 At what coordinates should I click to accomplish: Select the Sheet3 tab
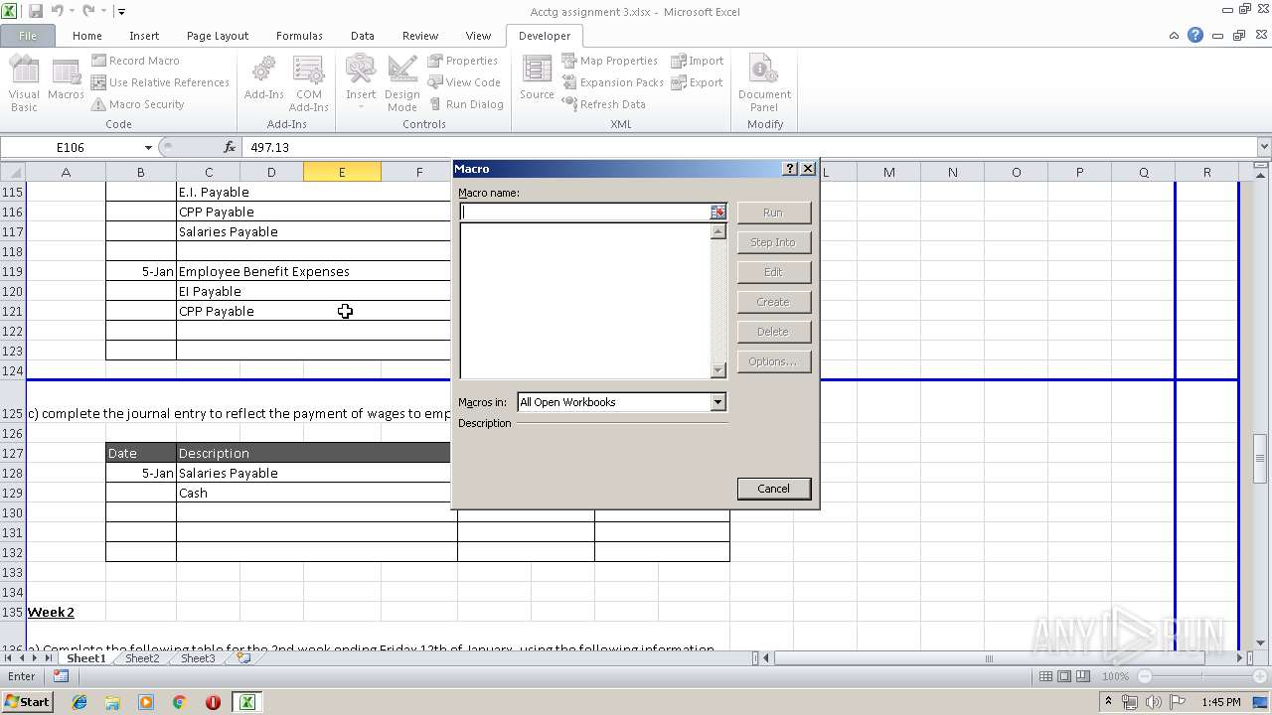(x=198, y=658)
